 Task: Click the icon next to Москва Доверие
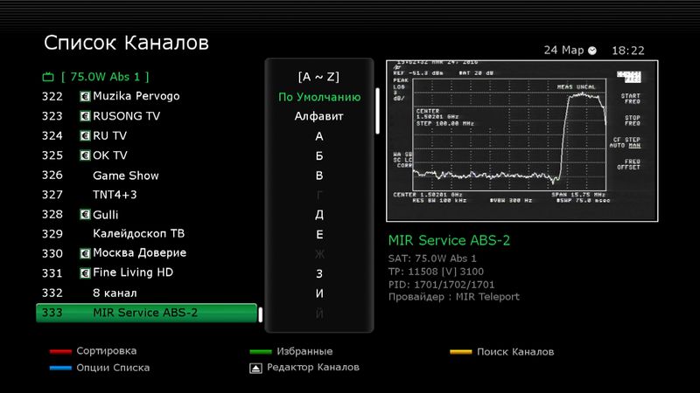(x=85, y=253)
